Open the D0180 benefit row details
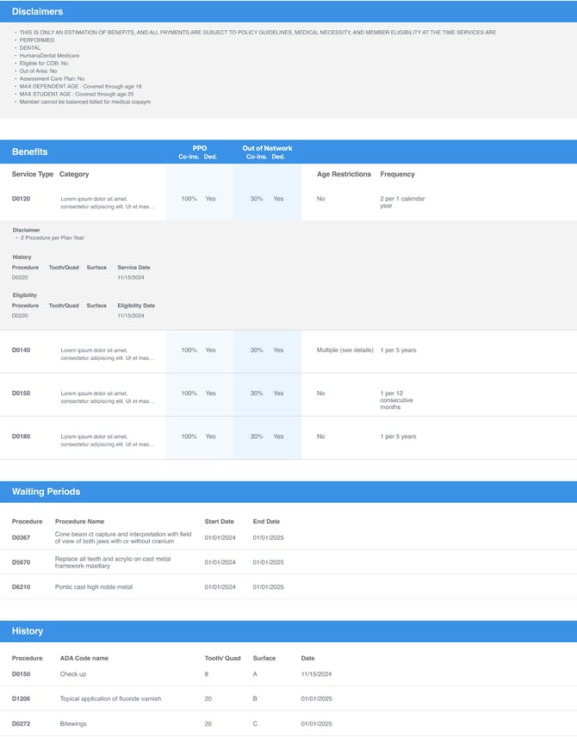 (x=21, y=437)
